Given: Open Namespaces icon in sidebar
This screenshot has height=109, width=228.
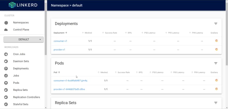Looking at the screenshot, I should coord(6,23).
